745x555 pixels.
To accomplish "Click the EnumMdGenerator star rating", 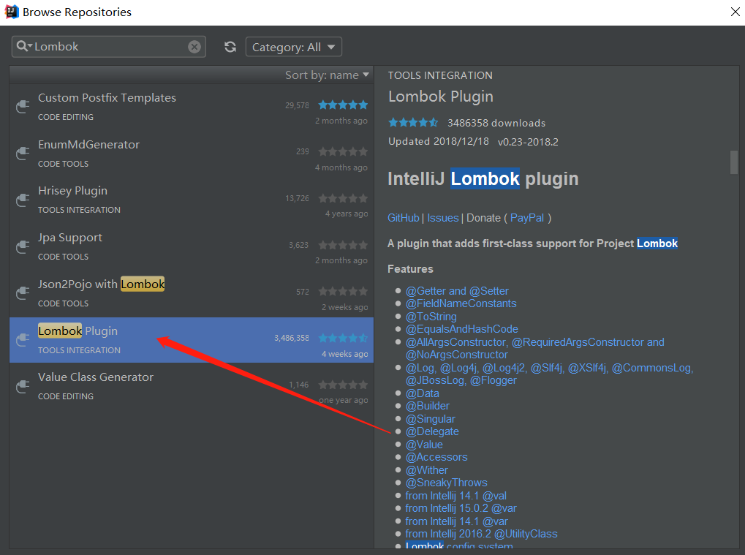I will coord(343,151).
